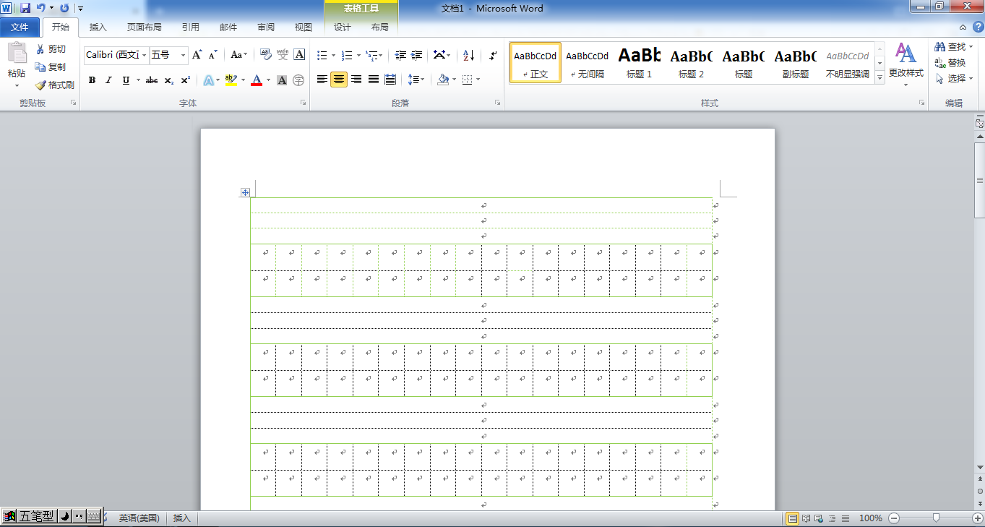Toggle show/hide paragraph marks
The image size is (985, 527).
(493, 55)
